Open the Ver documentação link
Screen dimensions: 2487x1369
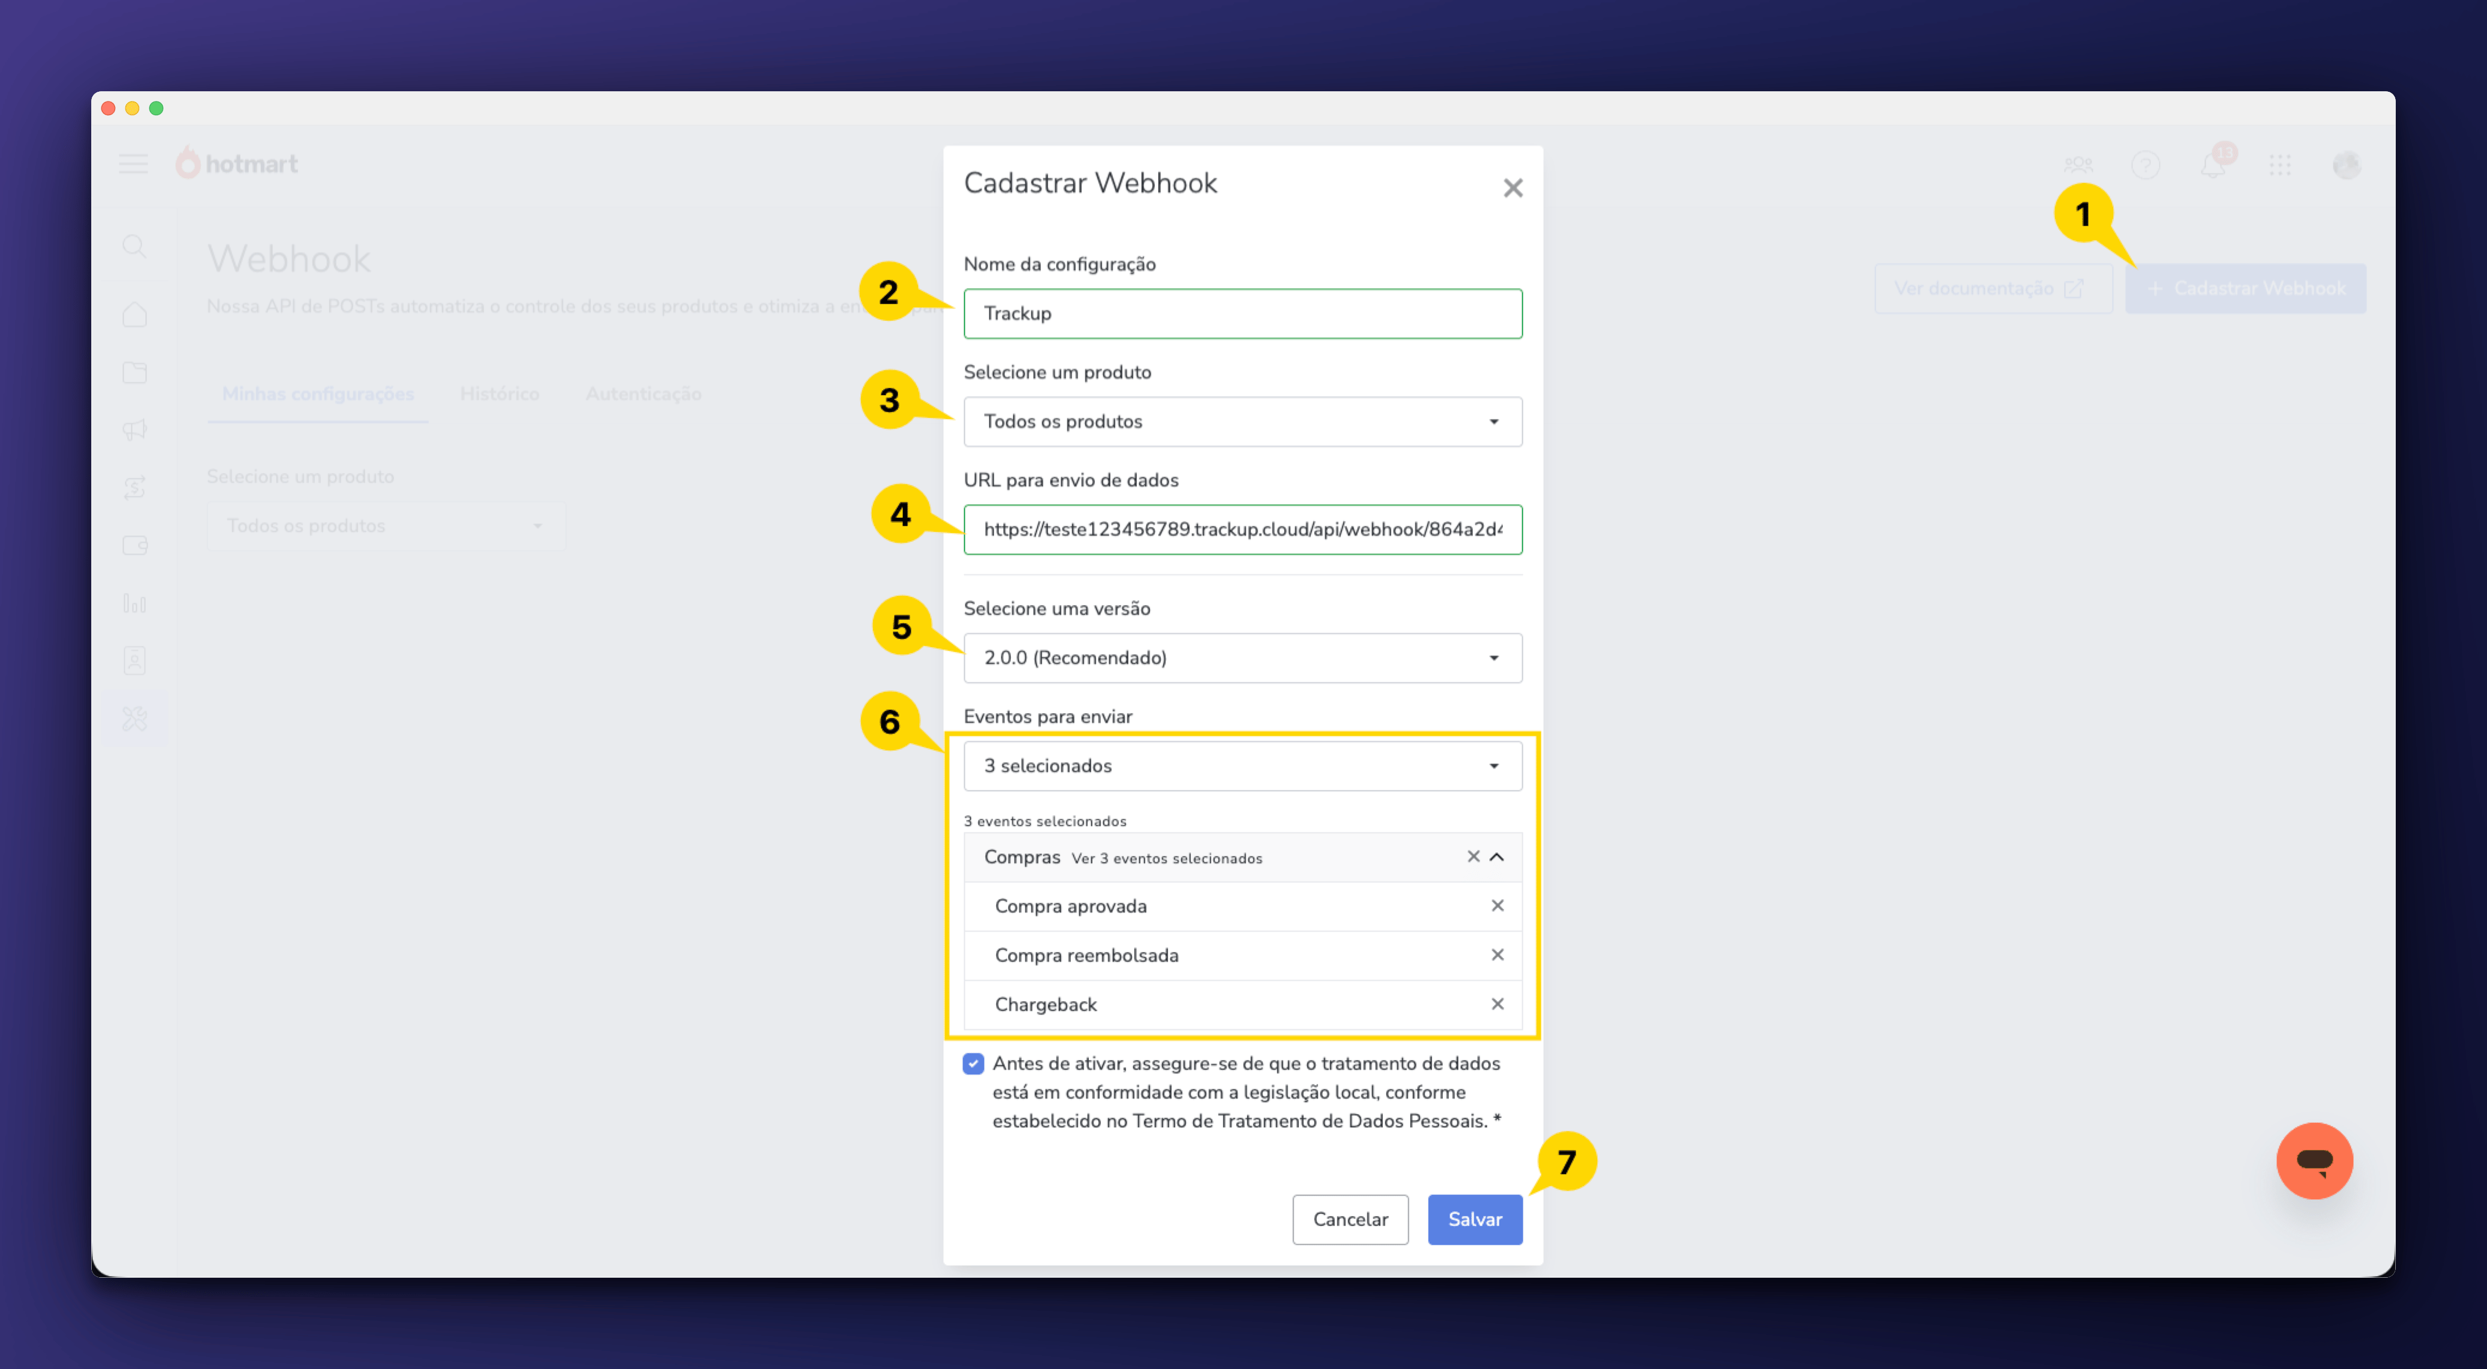(x=1993, y=289)
